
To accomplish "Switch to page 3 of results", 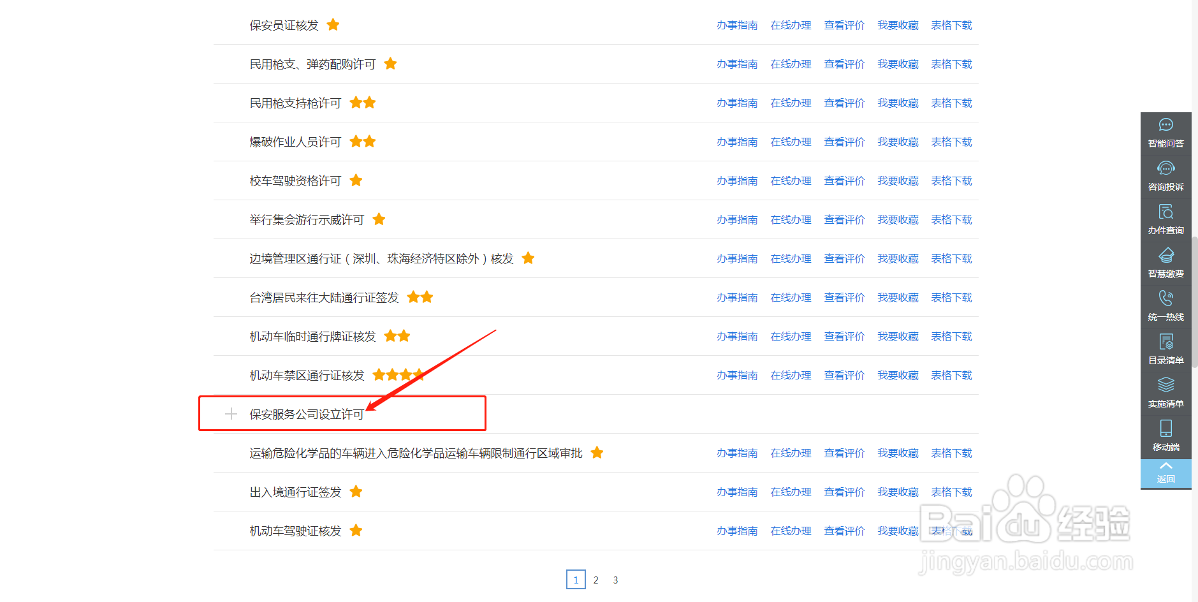I will (x=615, y=580).
